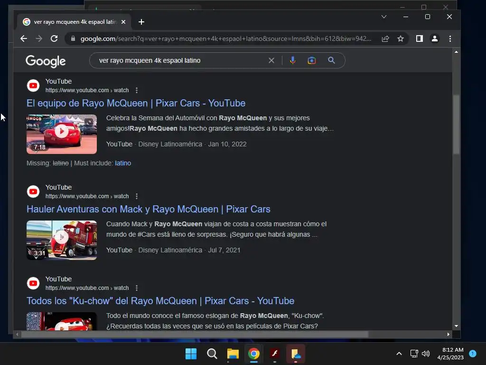Share this page from the address bar
This screenshot has height=365, width=486.
[385, 39]
